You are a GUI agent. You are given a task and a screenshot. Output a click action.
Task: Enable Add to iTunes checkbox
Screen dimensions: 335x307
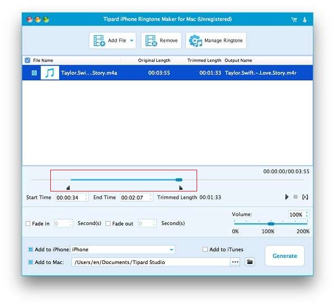(205, 250)
